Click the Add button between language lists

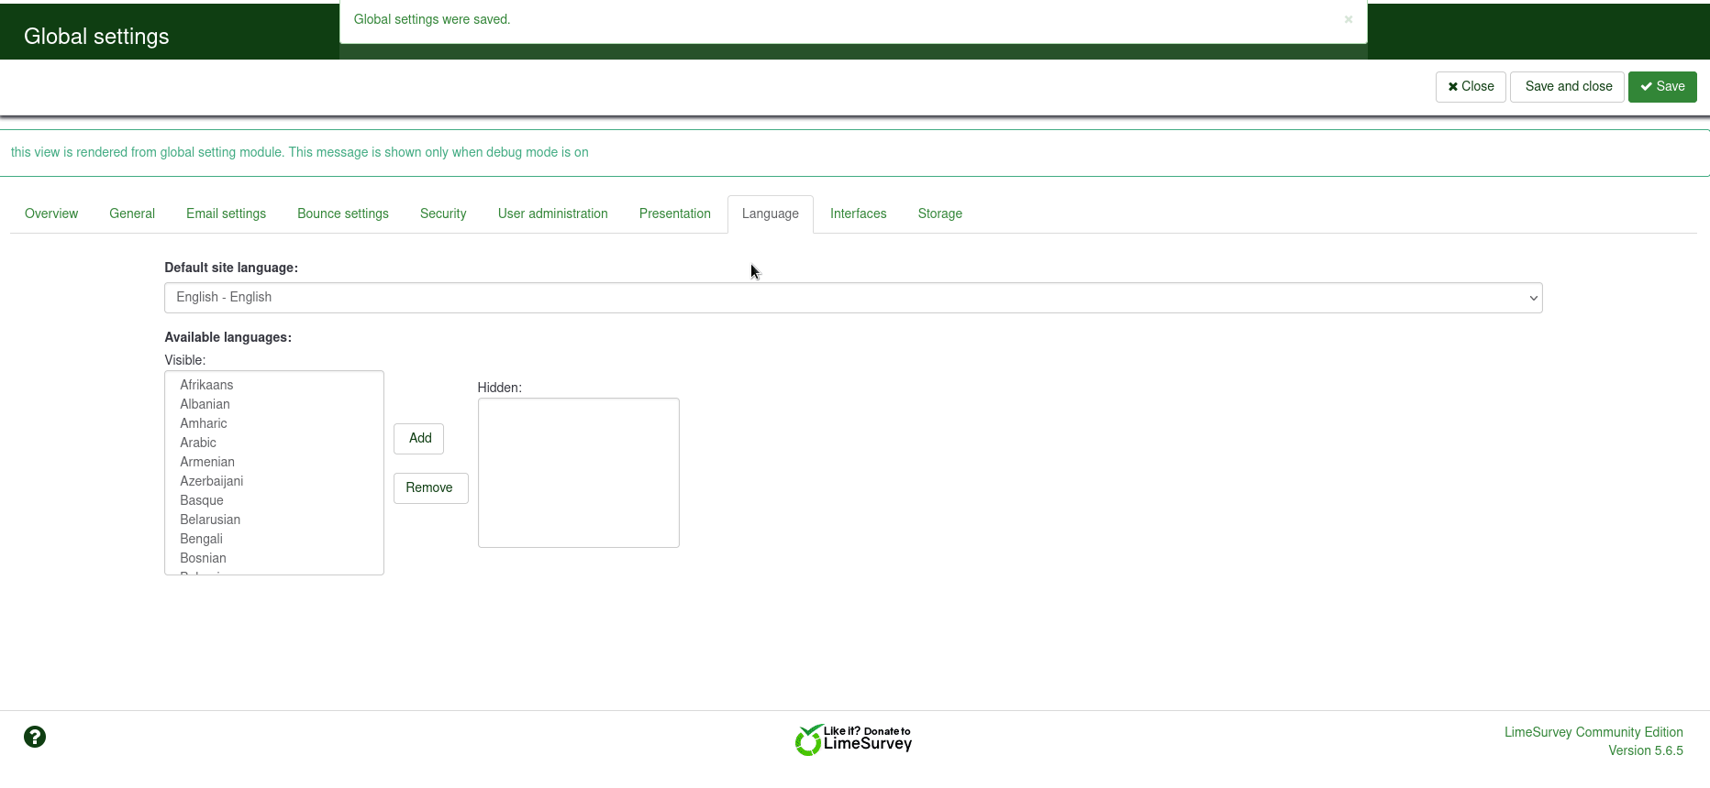pyautogui.click(x=419, y=439)
